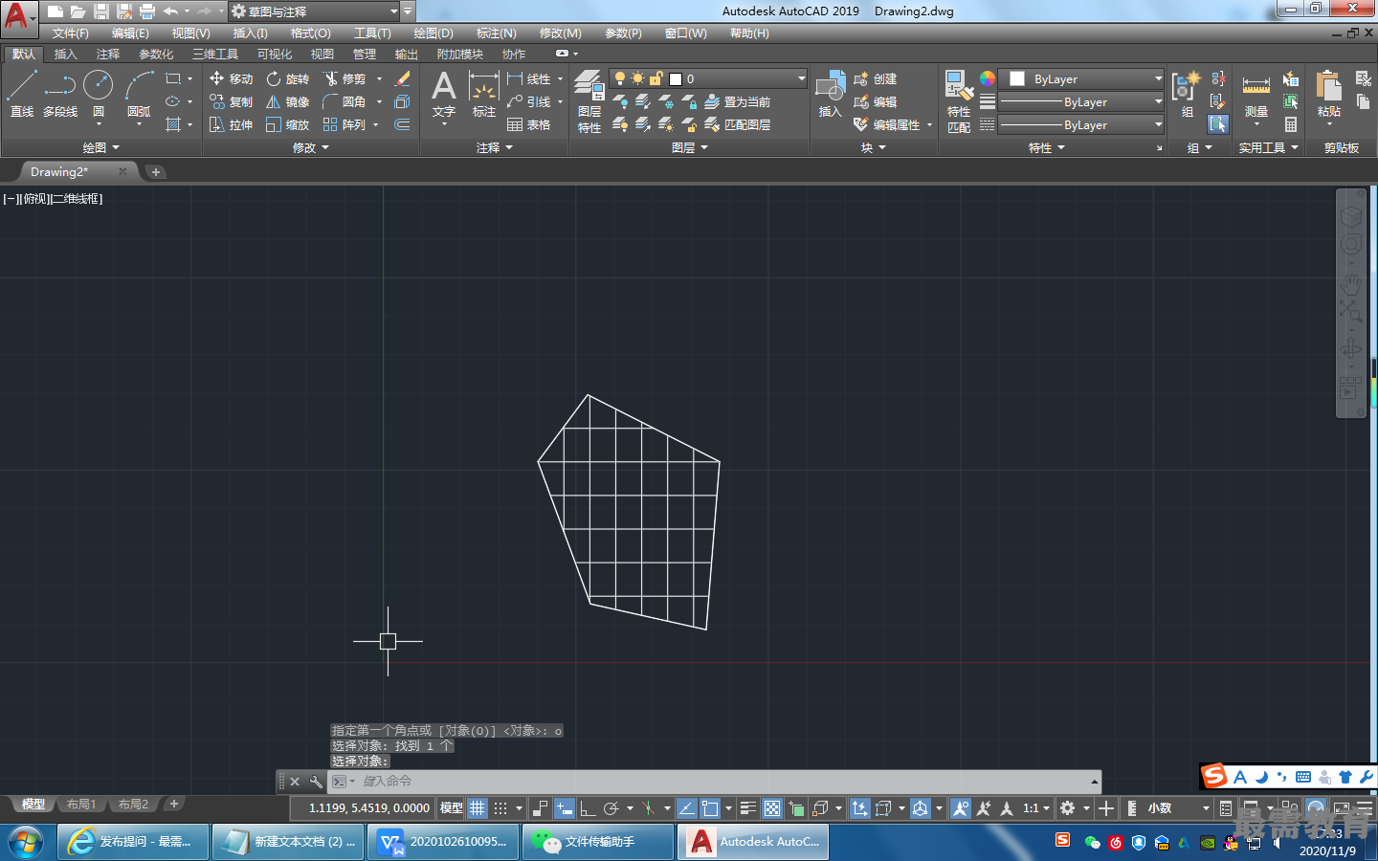Open the 绘图(D) menu
The height and width of the screenshot is (861, 1378).
click(x=433, y=33)
